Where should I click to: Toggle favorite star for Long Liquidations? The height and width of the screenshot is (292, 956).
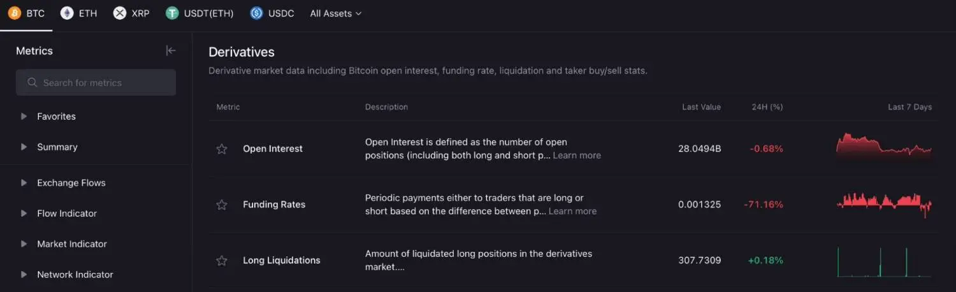click(222, 261)
